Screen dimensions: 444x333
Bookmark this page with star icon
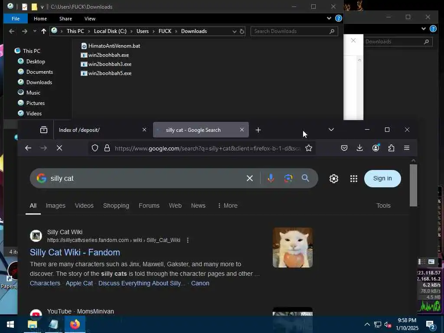tap(309, 148)
